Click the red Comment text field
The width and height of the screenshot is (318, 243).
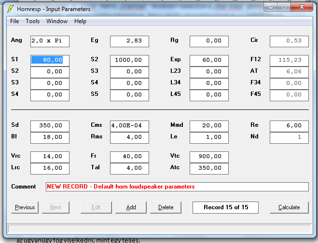177,187
